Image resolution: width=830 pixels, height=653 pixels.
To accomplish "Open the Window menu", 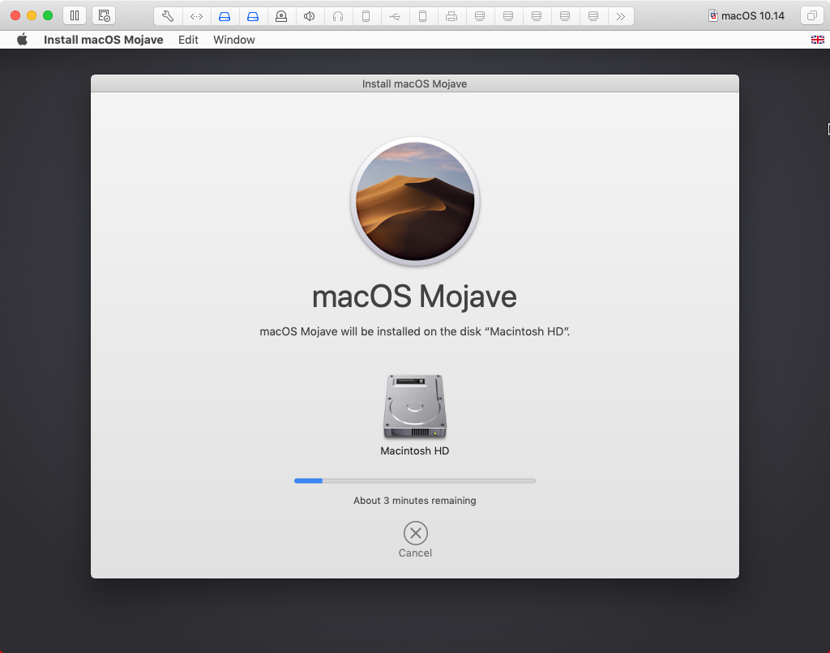I will 233,39.
